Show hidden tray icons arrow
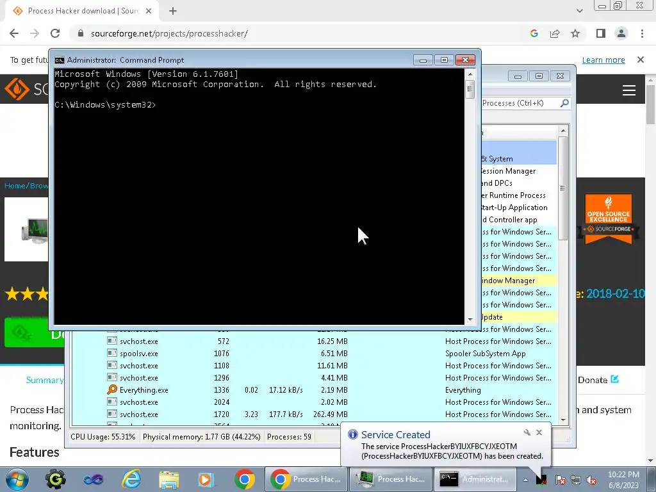This screenshot has width=656, height=492. (x=525, y=480)
